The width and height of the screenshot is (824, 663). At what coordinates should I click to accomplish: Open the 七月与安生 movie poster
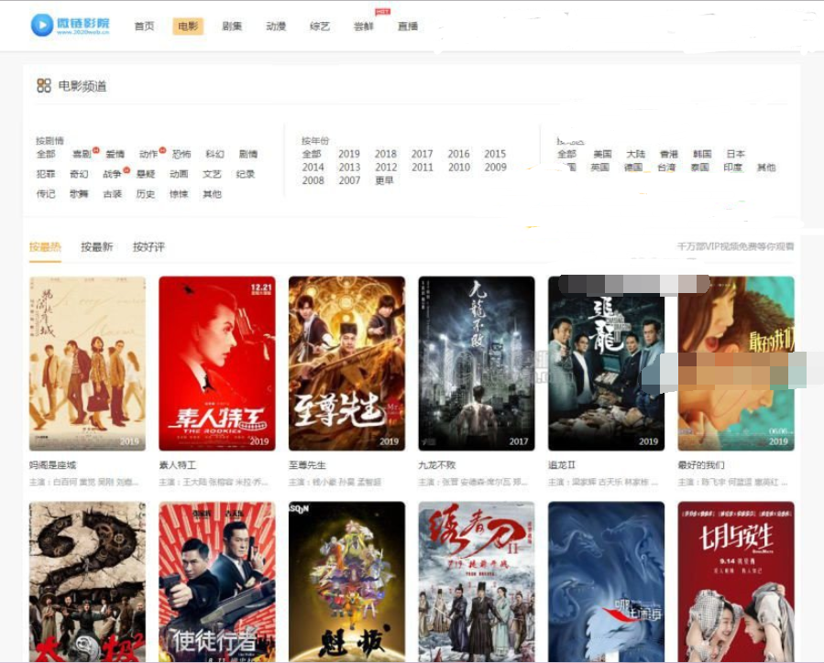(735, 581)
